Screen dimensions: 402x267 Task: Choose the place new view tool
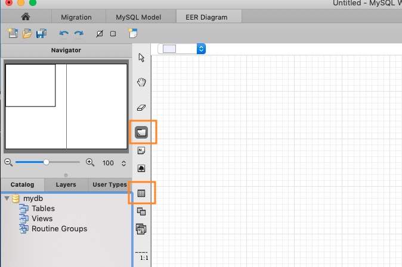[141, 211]
